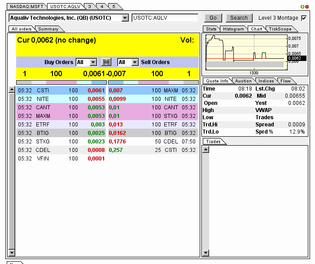Click the order book scroll up arrow
The height and width of the screenshot is (264, 315).
click(12, 90)
